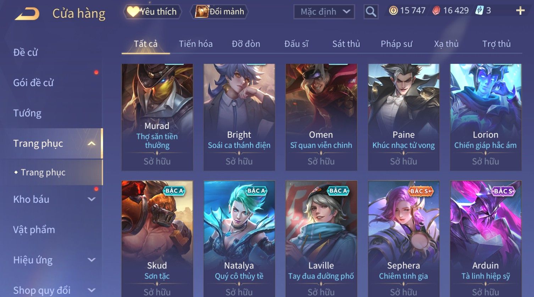Screen dimensions: 534x297
Task: Click the heart icon on Yêu thích
Action: [133, 11]
